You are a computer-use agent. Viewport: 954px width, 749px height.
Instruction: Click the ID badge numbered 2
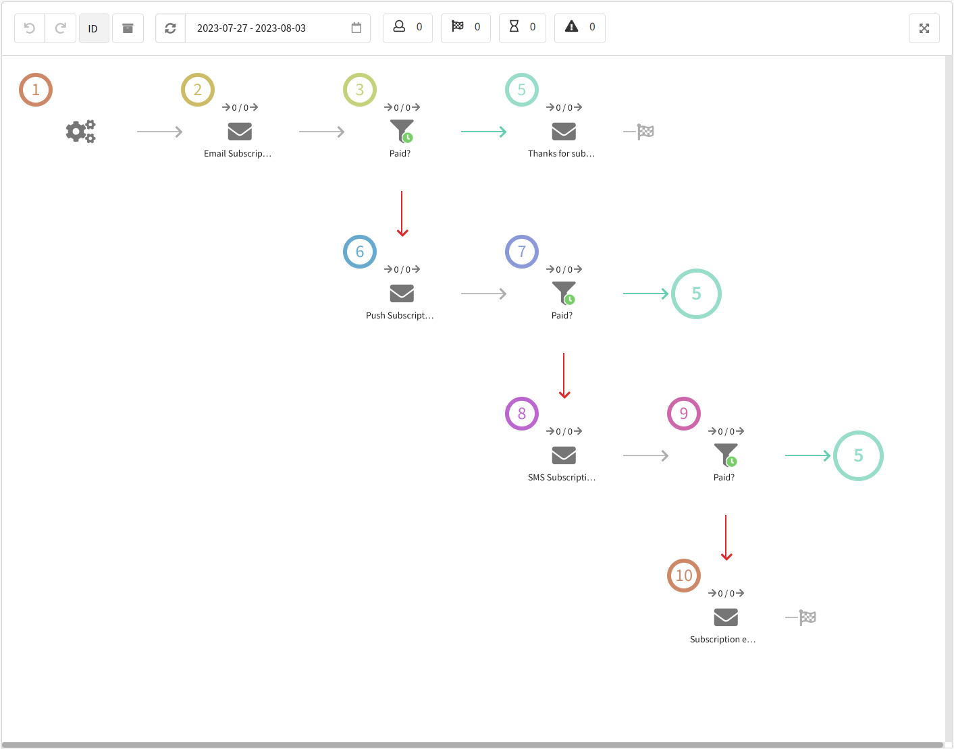click(x=198, y=90)
